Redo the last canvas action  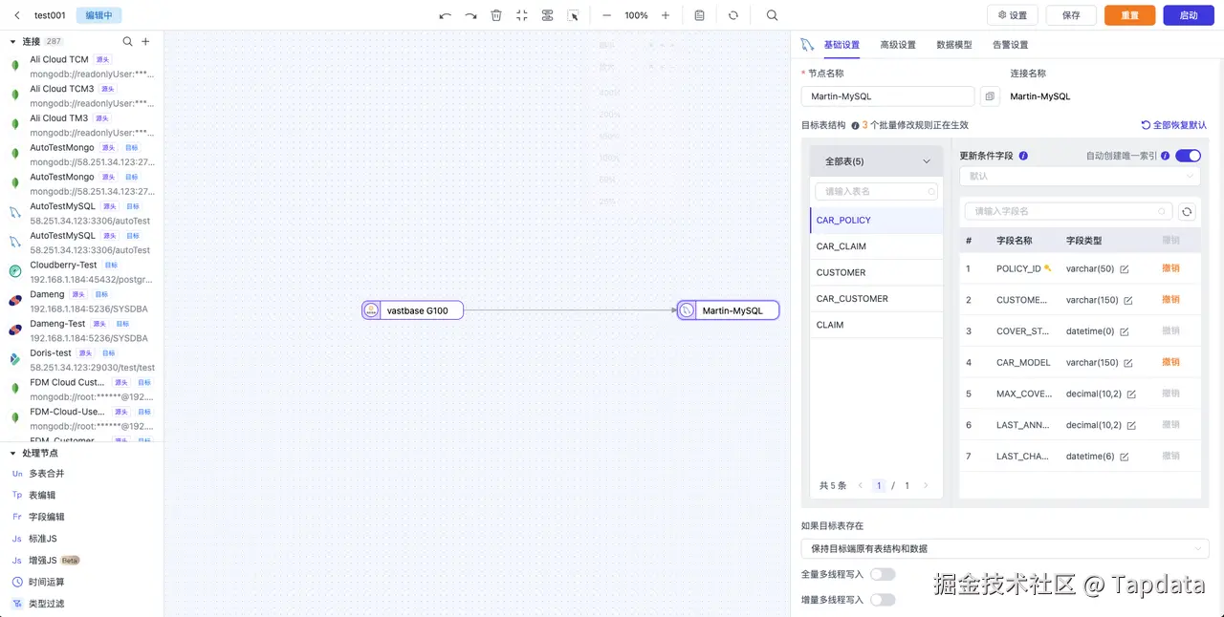coord(470,15)
